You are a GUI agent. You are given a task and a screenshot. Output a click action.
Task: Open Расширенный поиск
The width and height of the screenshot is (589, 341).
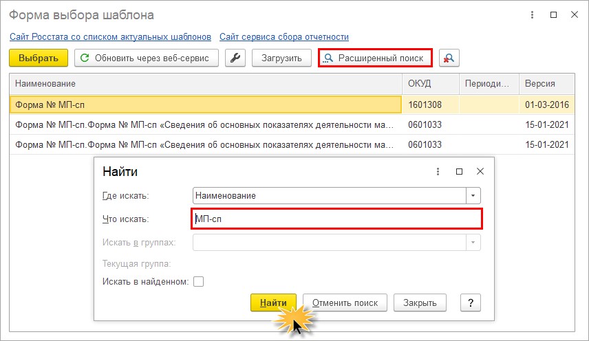click(x=375, y=58)
